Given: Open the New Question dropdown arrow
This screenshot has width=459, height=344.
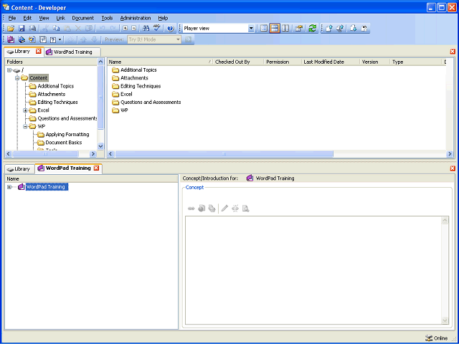Looking at the screenshot, I should 60,39.
